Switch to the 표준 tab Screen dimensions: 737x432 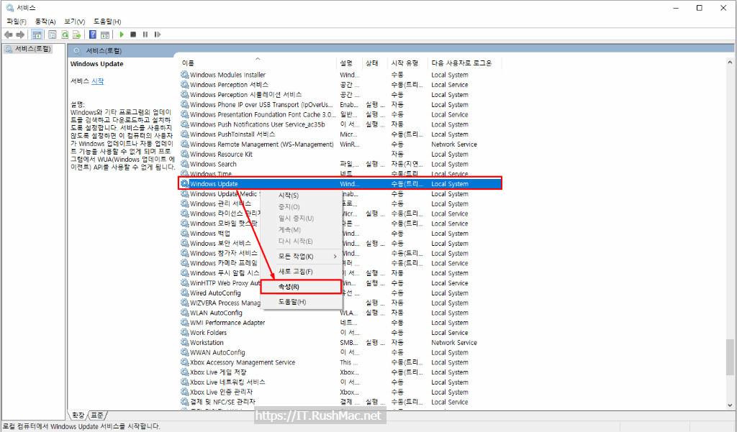pyautogui.click(x=97, y=415)
